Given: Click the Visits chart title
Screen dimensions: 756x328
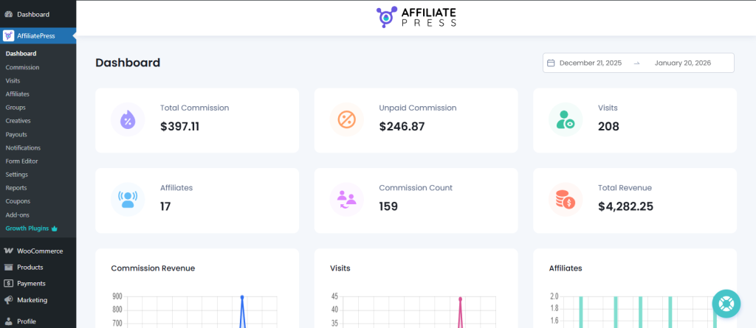Looking at the screenshot, I should 340,268.
